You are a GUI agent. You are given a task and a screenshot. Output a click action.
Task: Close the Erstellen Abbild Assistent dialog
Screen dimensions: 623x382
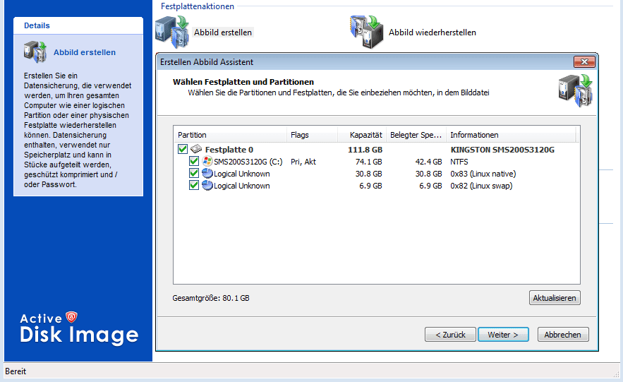click(x=584, y=61)
